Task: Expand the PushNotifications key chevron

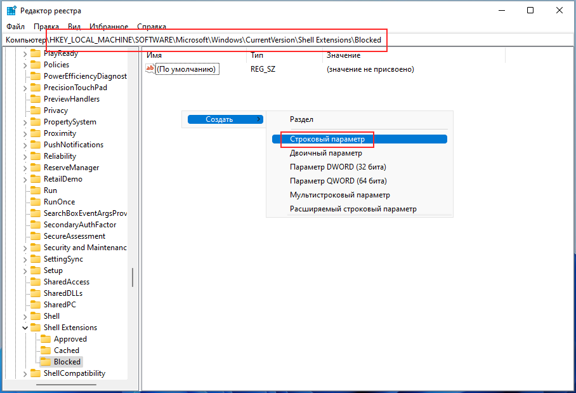Action: [25, 145]
